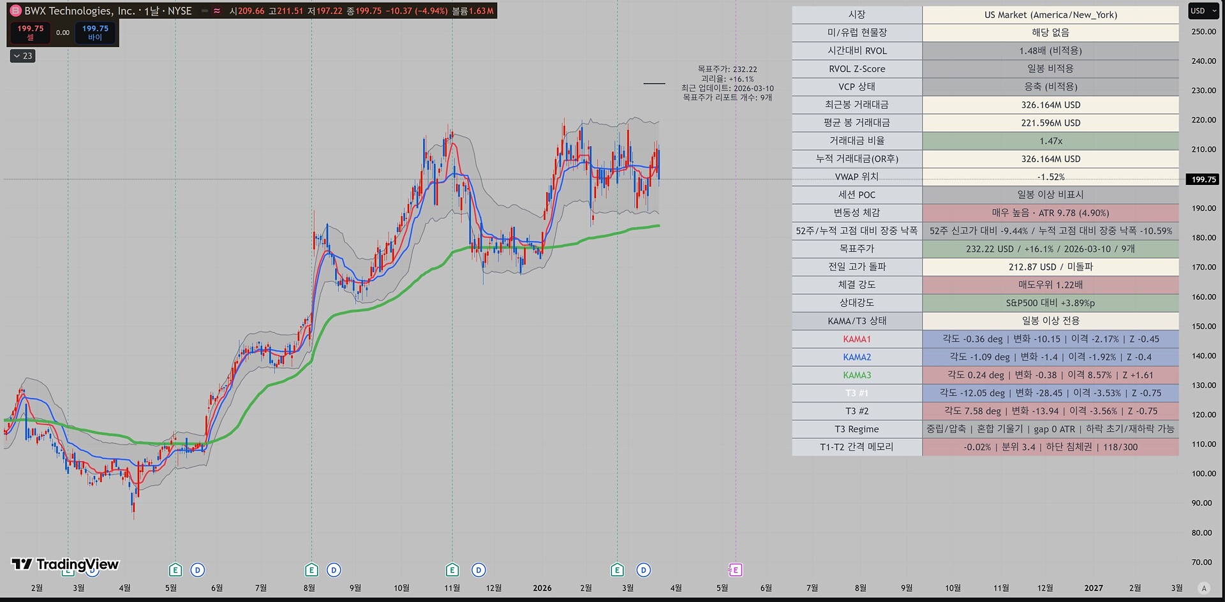
Task: Open the earnings marker near August
Action: point(311,570)
